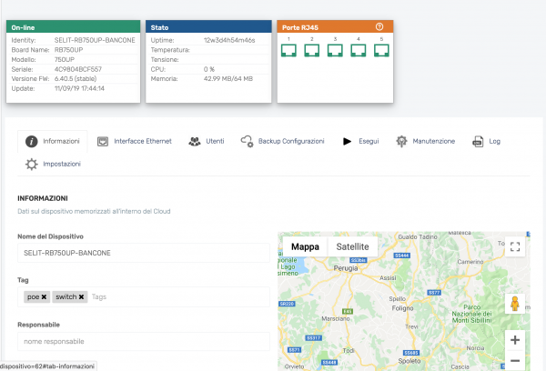Click the RJ45 port 2 icon
This screenshot has width=546, height=371.
point(311,50)
